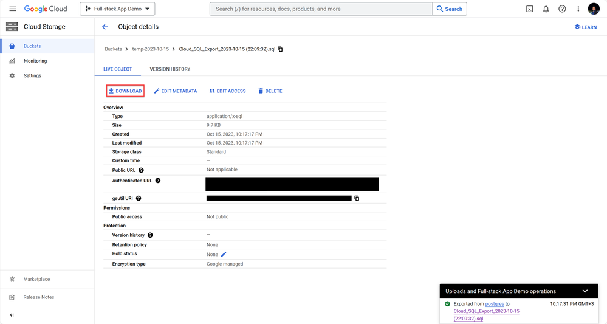This screenshot has width=607, height=324.
Task: Click the green success checkmark icon
Action: click(448, 304)
